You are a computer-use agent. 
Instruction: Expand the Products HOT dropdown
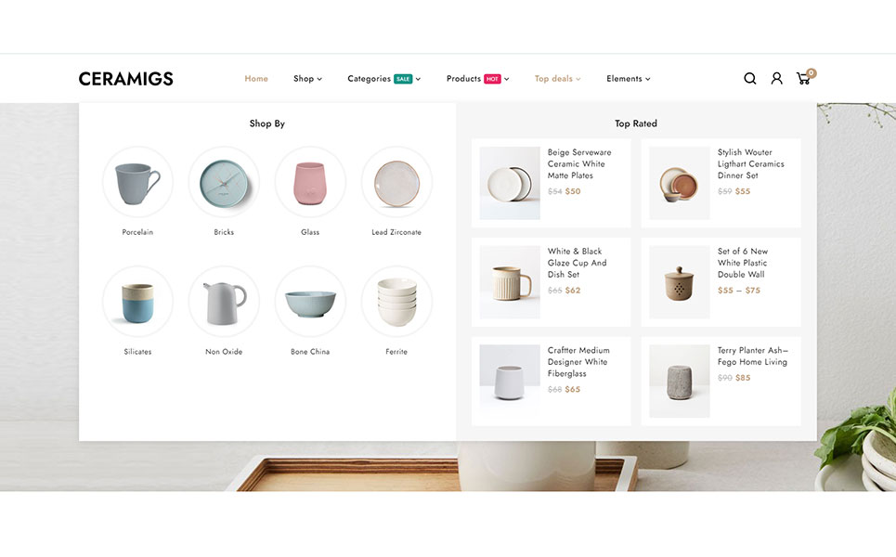478,79
